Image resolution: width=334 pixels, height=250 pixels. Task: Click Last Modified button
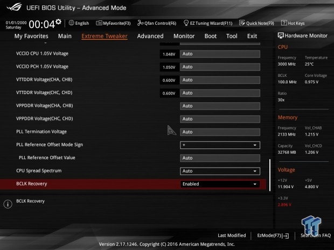[232, 235]
